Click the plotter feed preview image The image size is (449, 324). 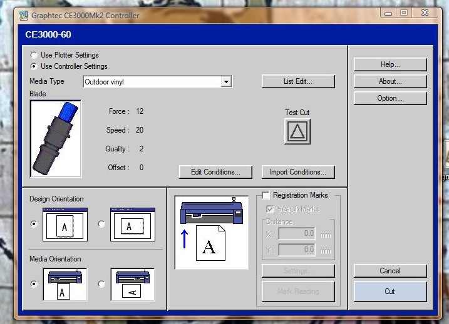pyautogui.click(x=212, y=233)
